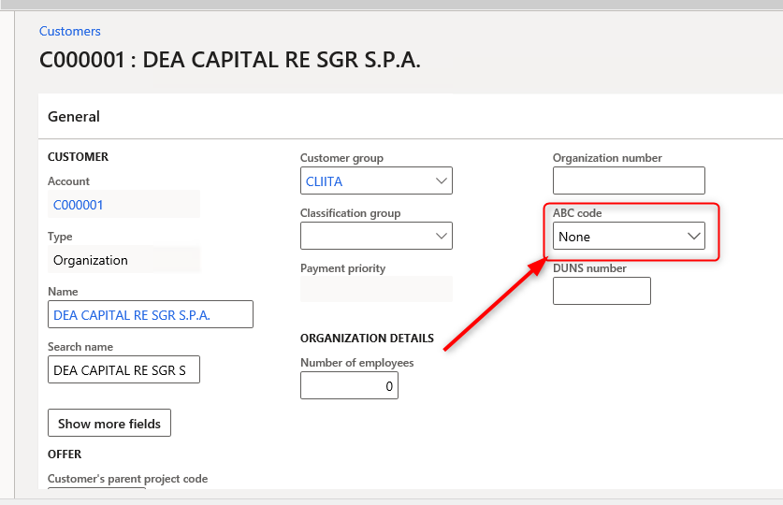Click the Type field showing Organization
The height and width of the screenshot is (505, 783).
click(123, 260)
